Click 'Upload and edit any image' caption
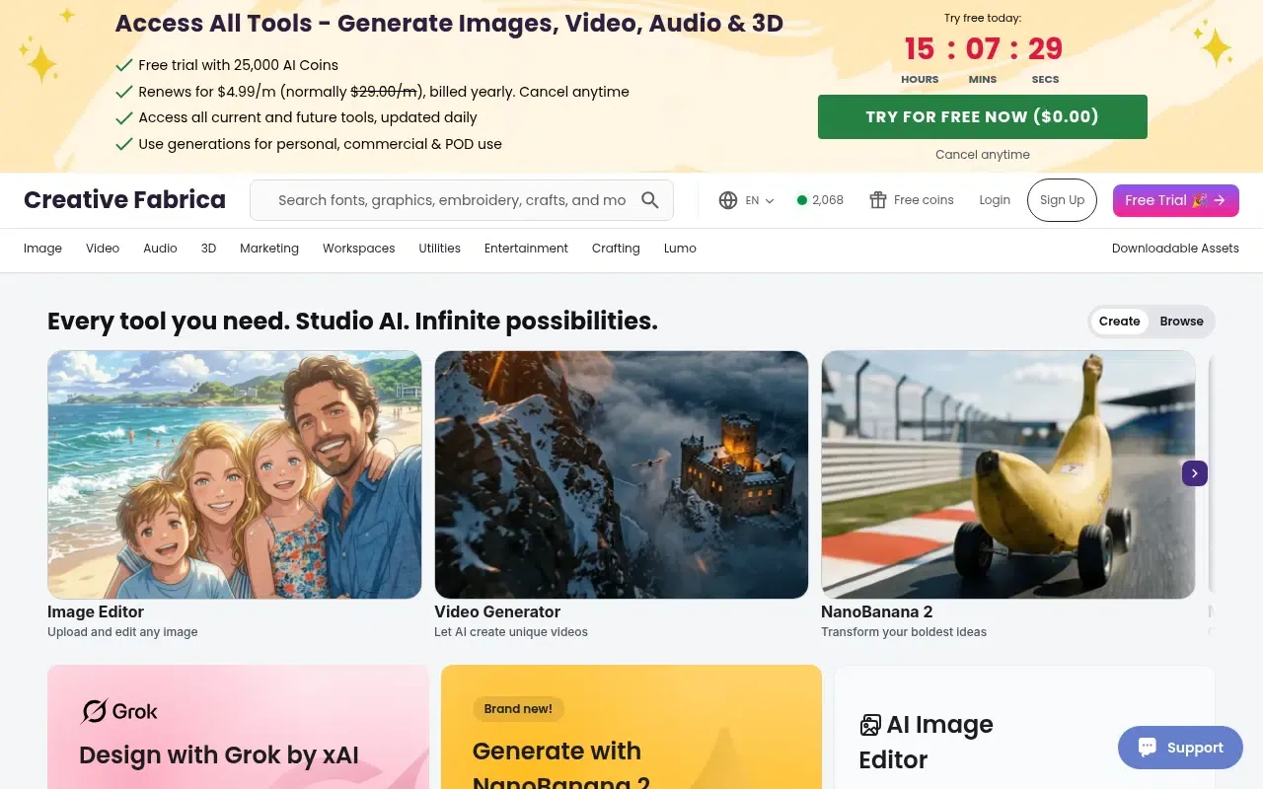 point(122,632)
